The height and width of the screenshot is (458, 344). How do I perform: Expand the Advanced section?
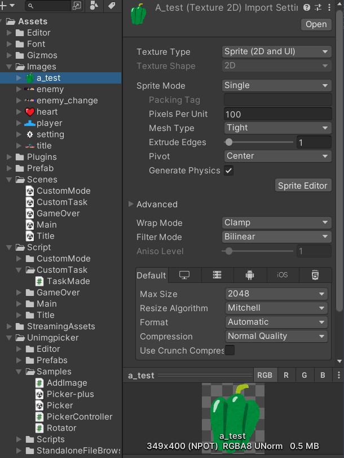click(131, 204)
